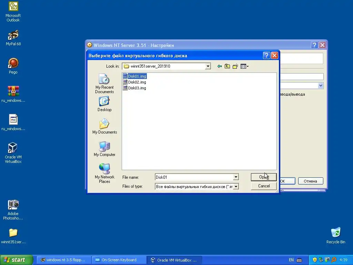Image resolution: width=353 pixels, height=265 pixels.
Task: Select the ru_windows WinRAR archive icon
Action: tap(13, 94)
